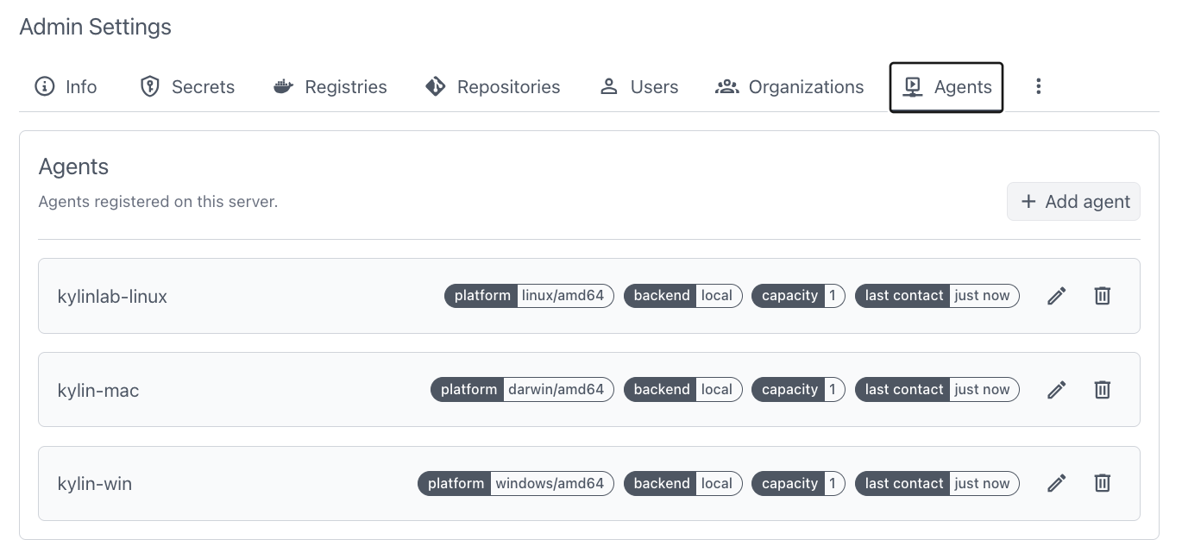
Task: Edit the kylinlab-linux agent
Action: pyautogui.click(x=1057, y=296)
